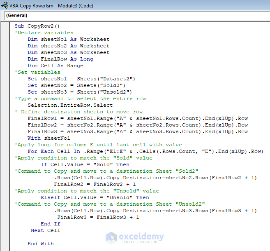The width and height of the screenshot is (270, 251).
Task: Click the line with Sheets("Unsold2")
Action: tap(80, 92)
